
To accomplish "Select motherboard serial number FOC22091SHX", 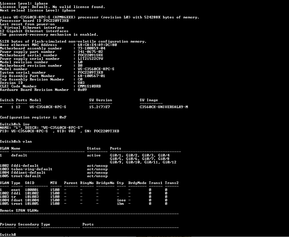I will [90, 55].
